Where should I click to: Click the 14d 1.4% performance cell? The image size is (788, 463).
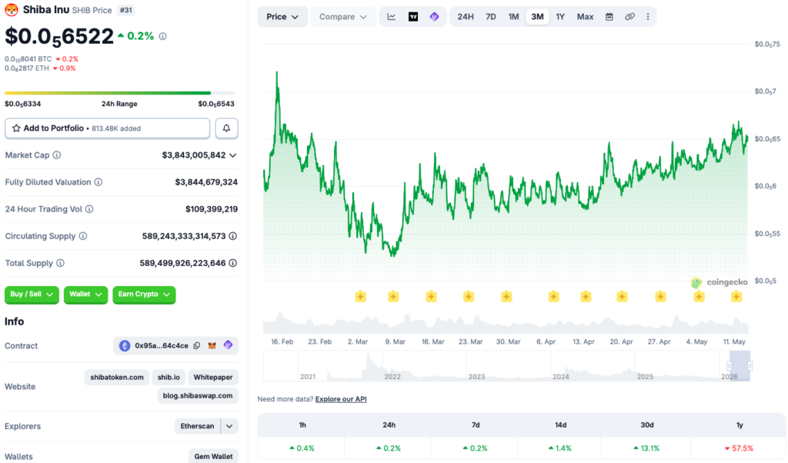560,448
